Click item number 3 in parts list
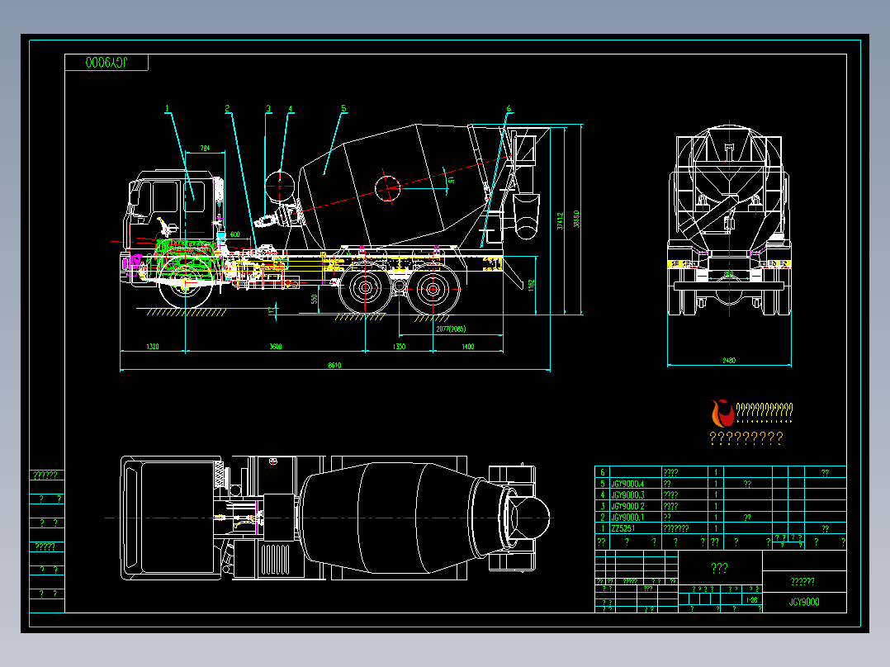Image resolution: width=890 pixels, height=667 pixels. [x=603, y=506]
